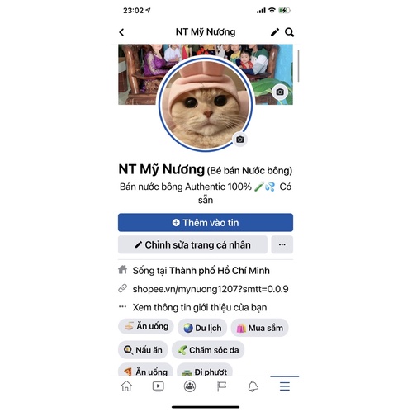The image size is (412, 412).
Task: Open notifications bell icon
Action: tap(253, 386)
